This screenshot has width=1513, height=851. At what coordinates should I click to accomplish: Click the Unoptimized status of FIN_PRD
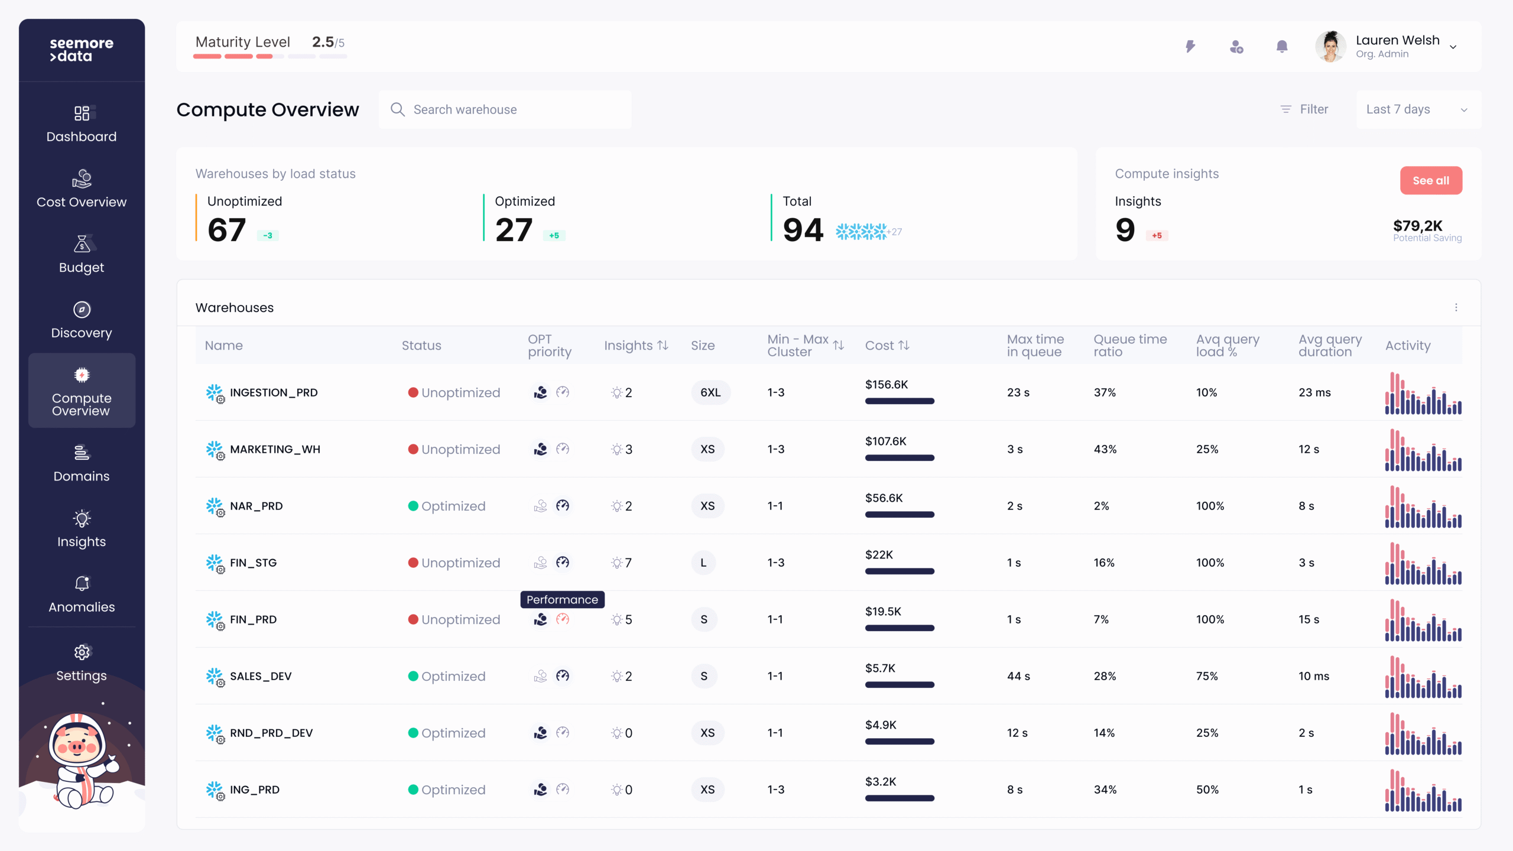(x=454, y=619)
